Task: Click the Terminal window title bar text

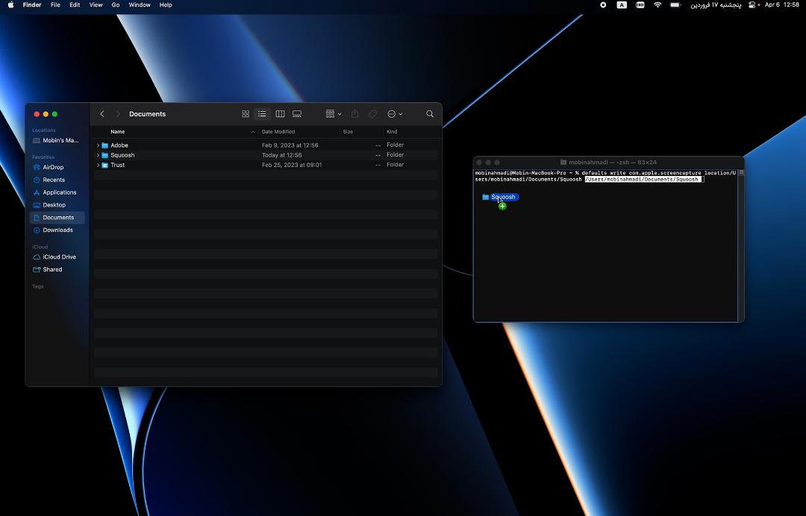Action: pyautogui.click(x=612, y=163)
